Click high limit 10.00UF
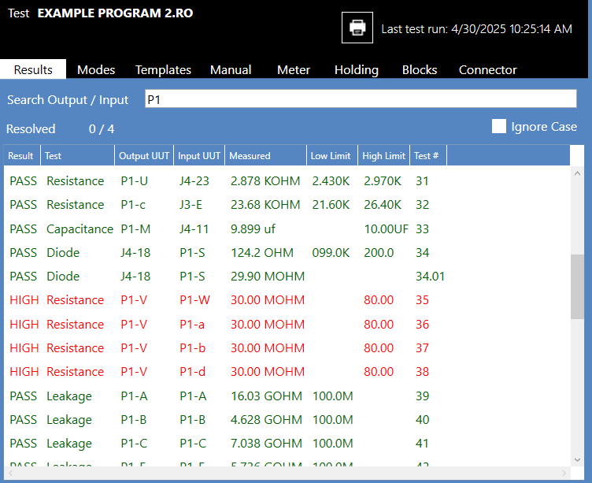 [x=387, y=229]
